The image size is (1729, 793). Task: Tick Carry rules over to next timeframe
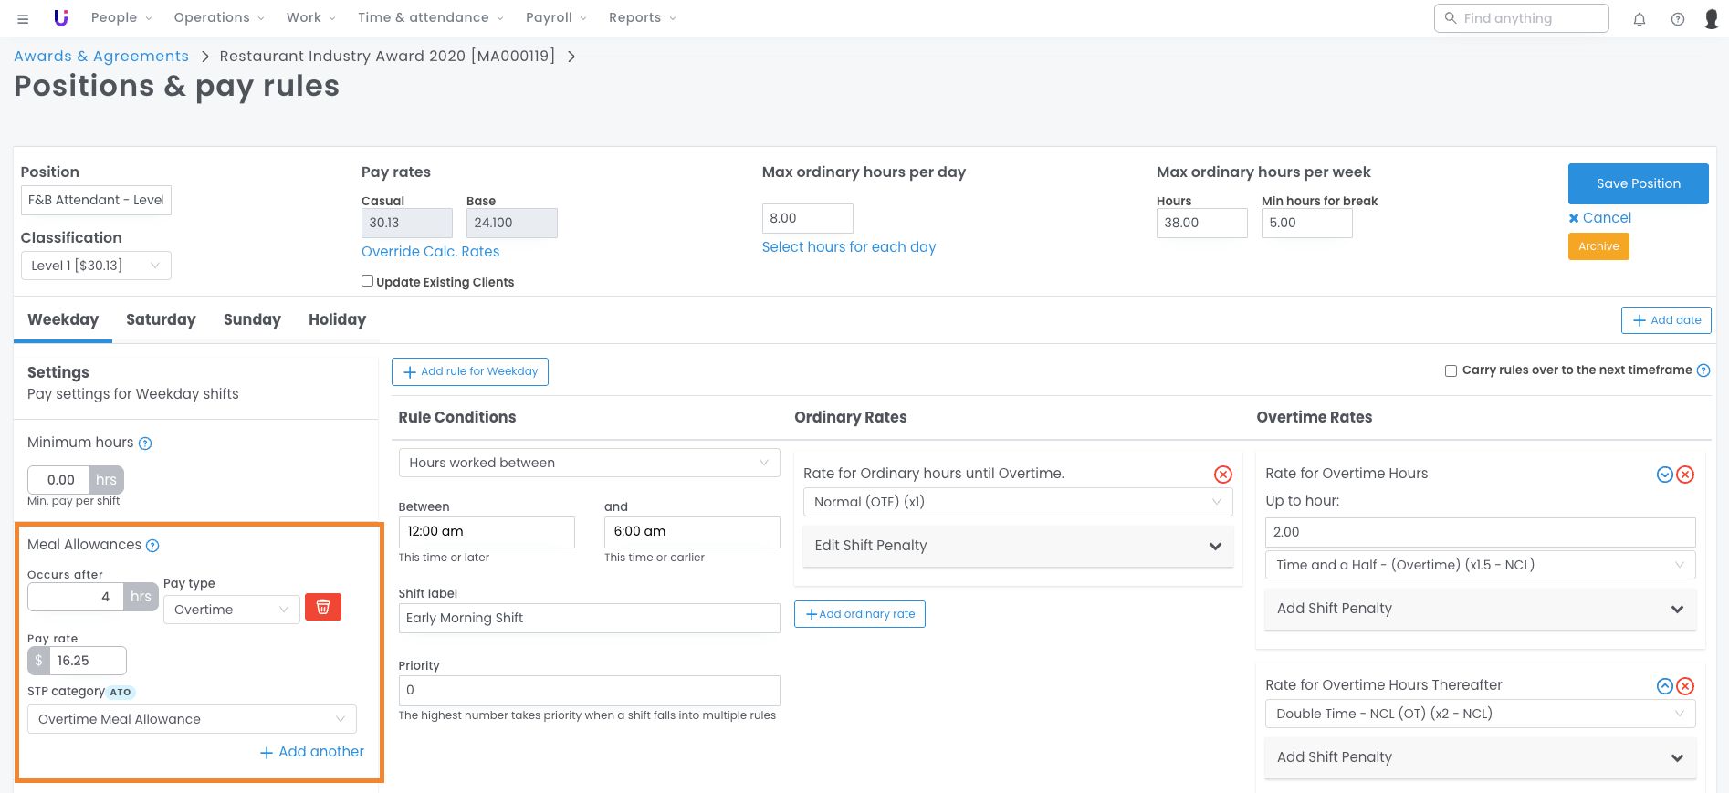[1451, 370]
